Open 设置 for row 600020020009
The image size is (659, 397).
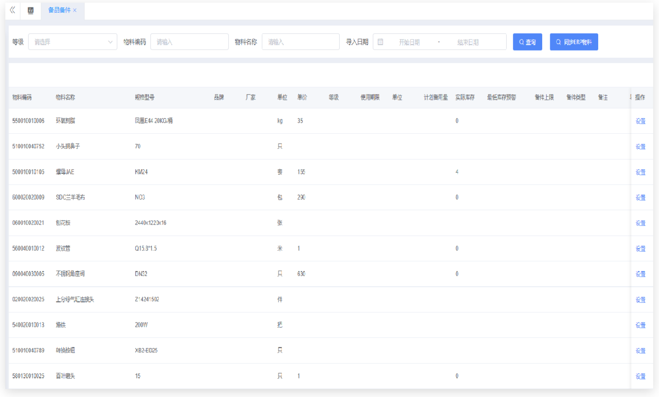(x=640, y=198)
